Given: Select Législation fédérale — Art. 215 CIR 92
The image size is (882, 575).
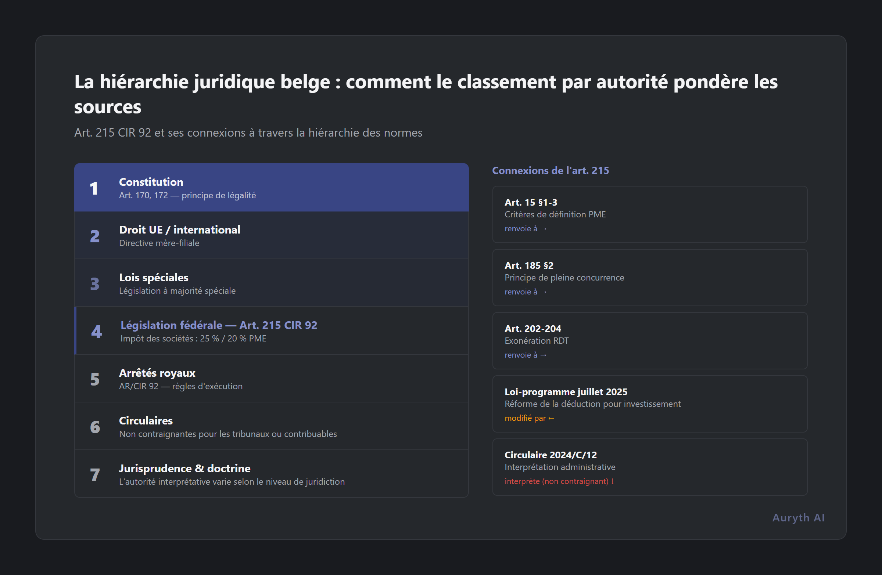Looking at the screenshot, I should (x=272, y=330).
